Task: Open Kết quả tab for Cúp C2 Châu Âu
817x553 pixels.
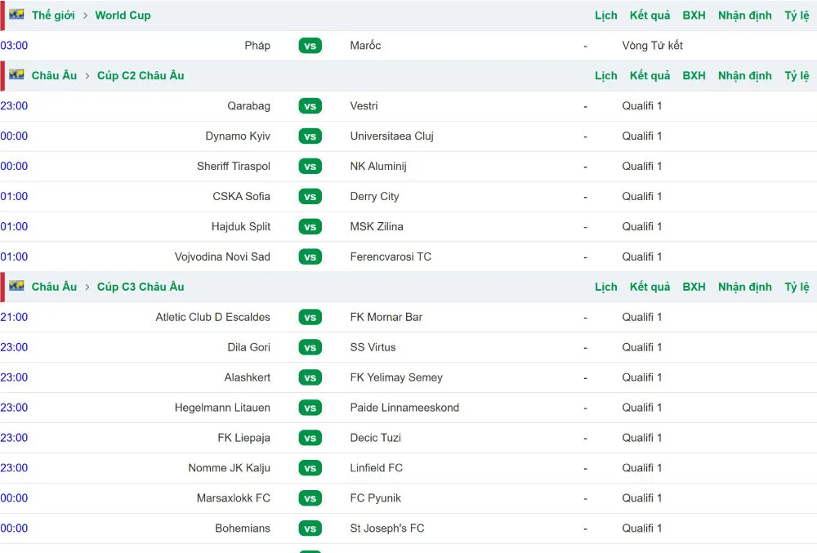Action: pos(650,76)
